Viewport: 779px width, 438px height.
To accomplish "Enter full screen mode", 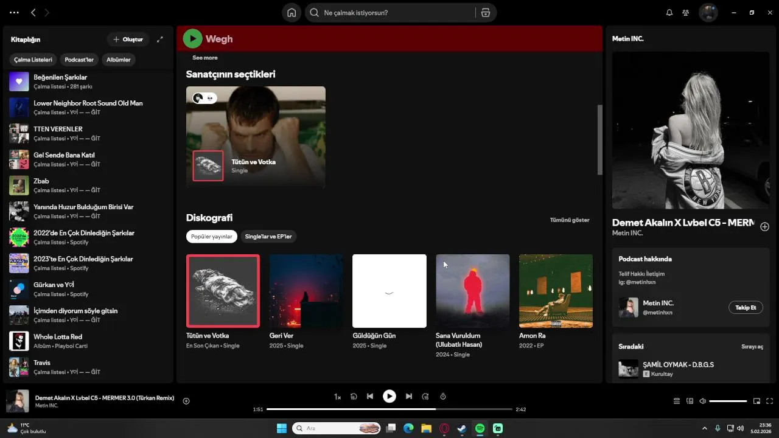I will pos(770,401).
